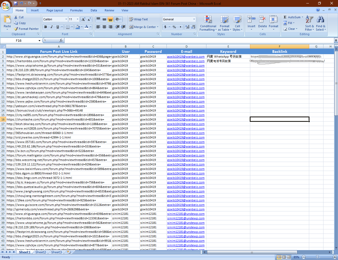Viewport: 338px width, 260px height.
Task: Open Format as Table gallery
Action: pyautogui.click(x=225, y=23)
